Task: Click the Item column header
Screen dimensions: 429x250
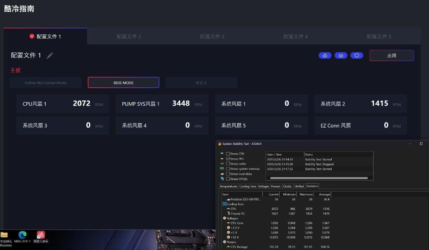Action: [242, 194]
